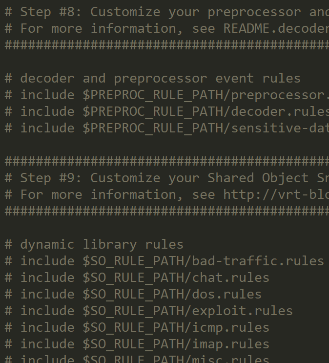329x363 pixels.
Task: Place cursor on icmp.rules include line
Action: (137, 328)
